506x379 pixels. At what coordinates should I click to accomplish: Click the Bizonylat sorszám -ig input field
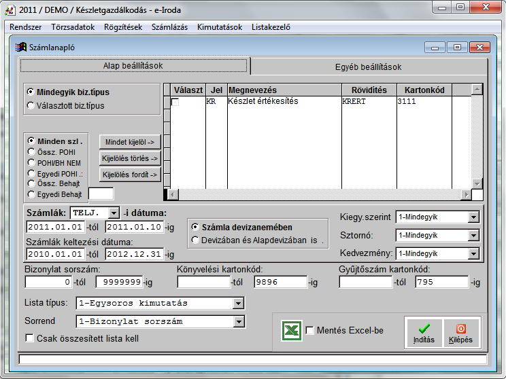[119, 282]
